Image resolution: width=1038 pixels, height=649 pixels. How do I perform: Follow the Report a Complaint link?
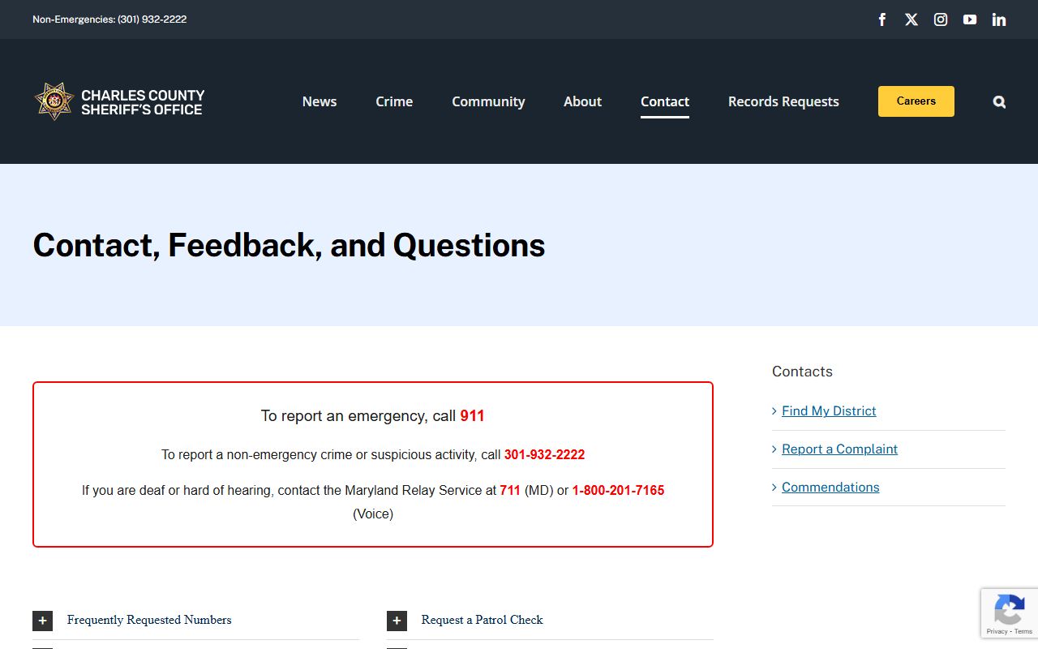(839, 449)
